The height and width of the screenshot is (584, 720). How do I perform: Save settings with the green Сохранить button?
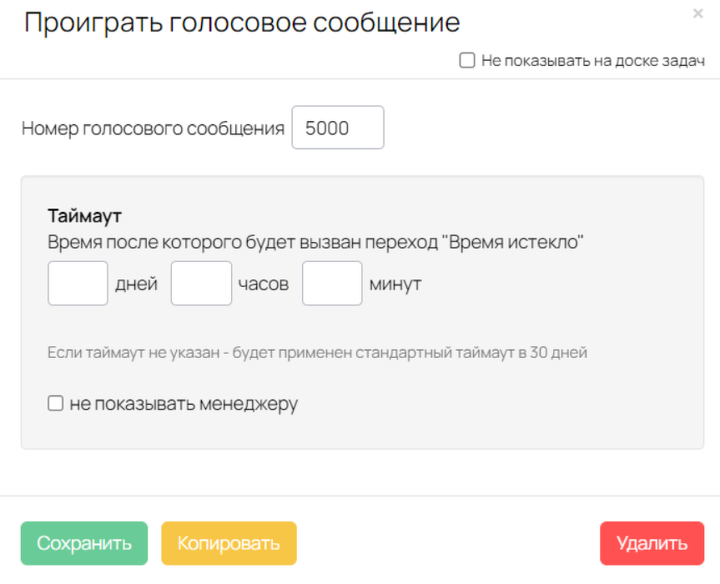(x=84, y=543)
